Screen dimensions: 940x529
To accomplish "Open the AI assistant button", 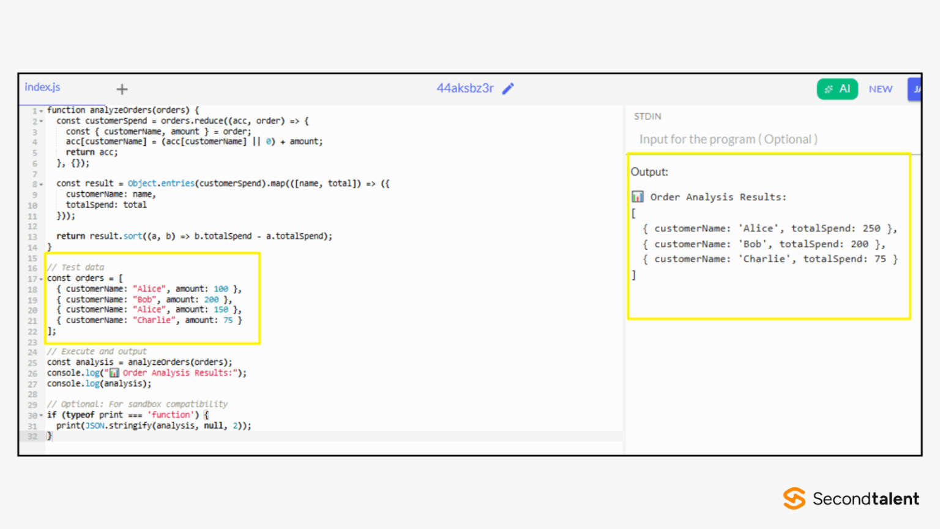I will click(x=837, y=89).
